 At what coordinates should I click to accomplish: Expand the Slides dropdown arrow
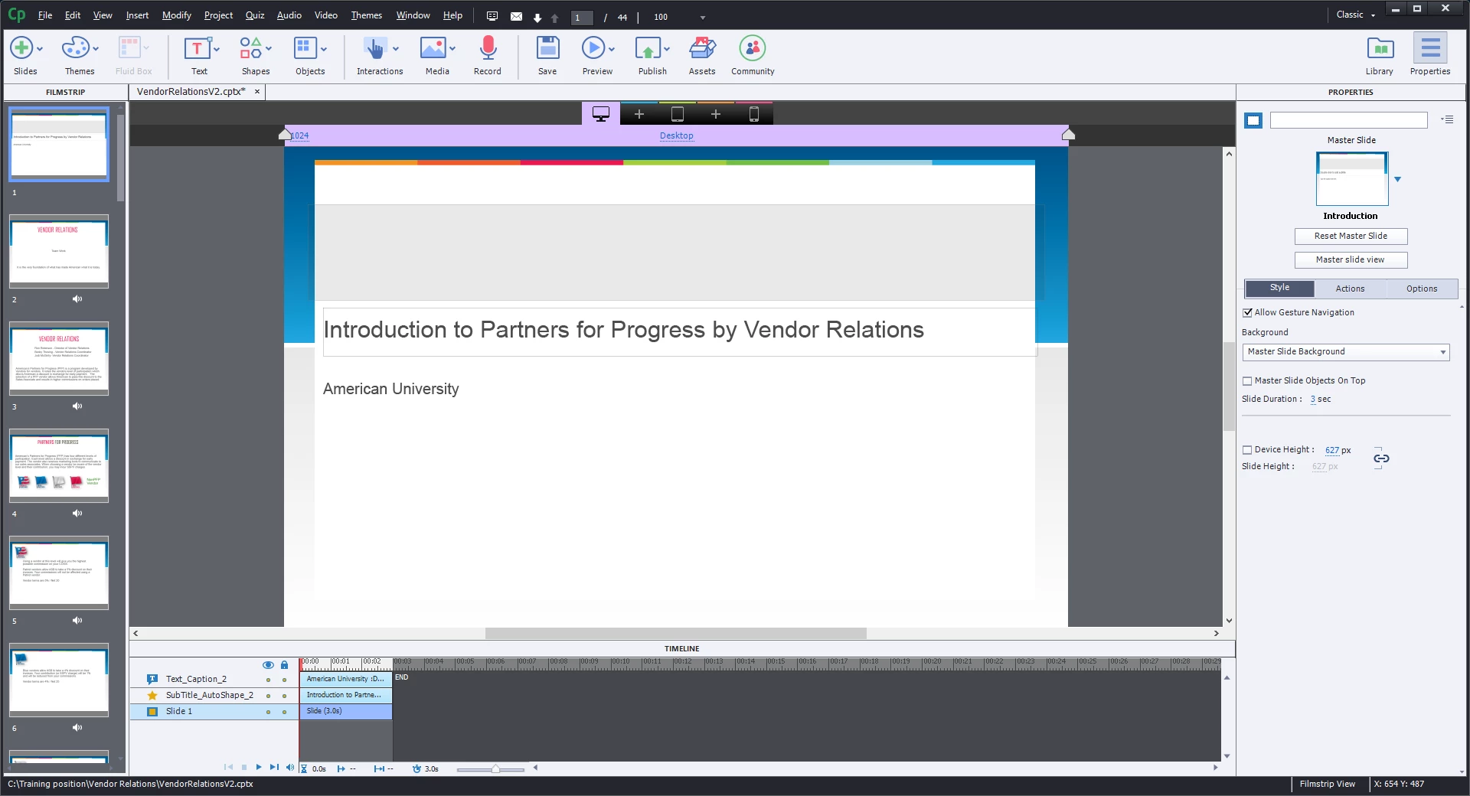(x=40, y=49)
